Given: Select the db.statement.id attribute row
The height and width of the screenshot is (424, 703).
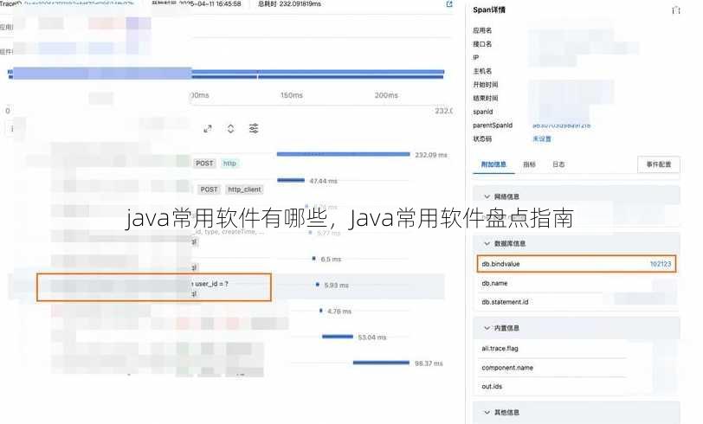Looking at the screenshot, I should [576, 302].
